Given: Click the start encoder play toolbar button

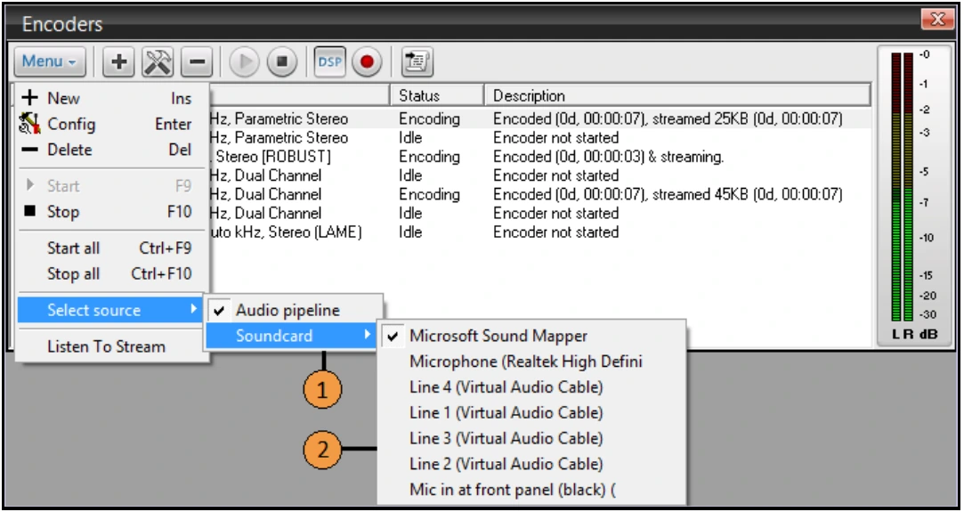Looking at the screenshot, I should 244,62.
